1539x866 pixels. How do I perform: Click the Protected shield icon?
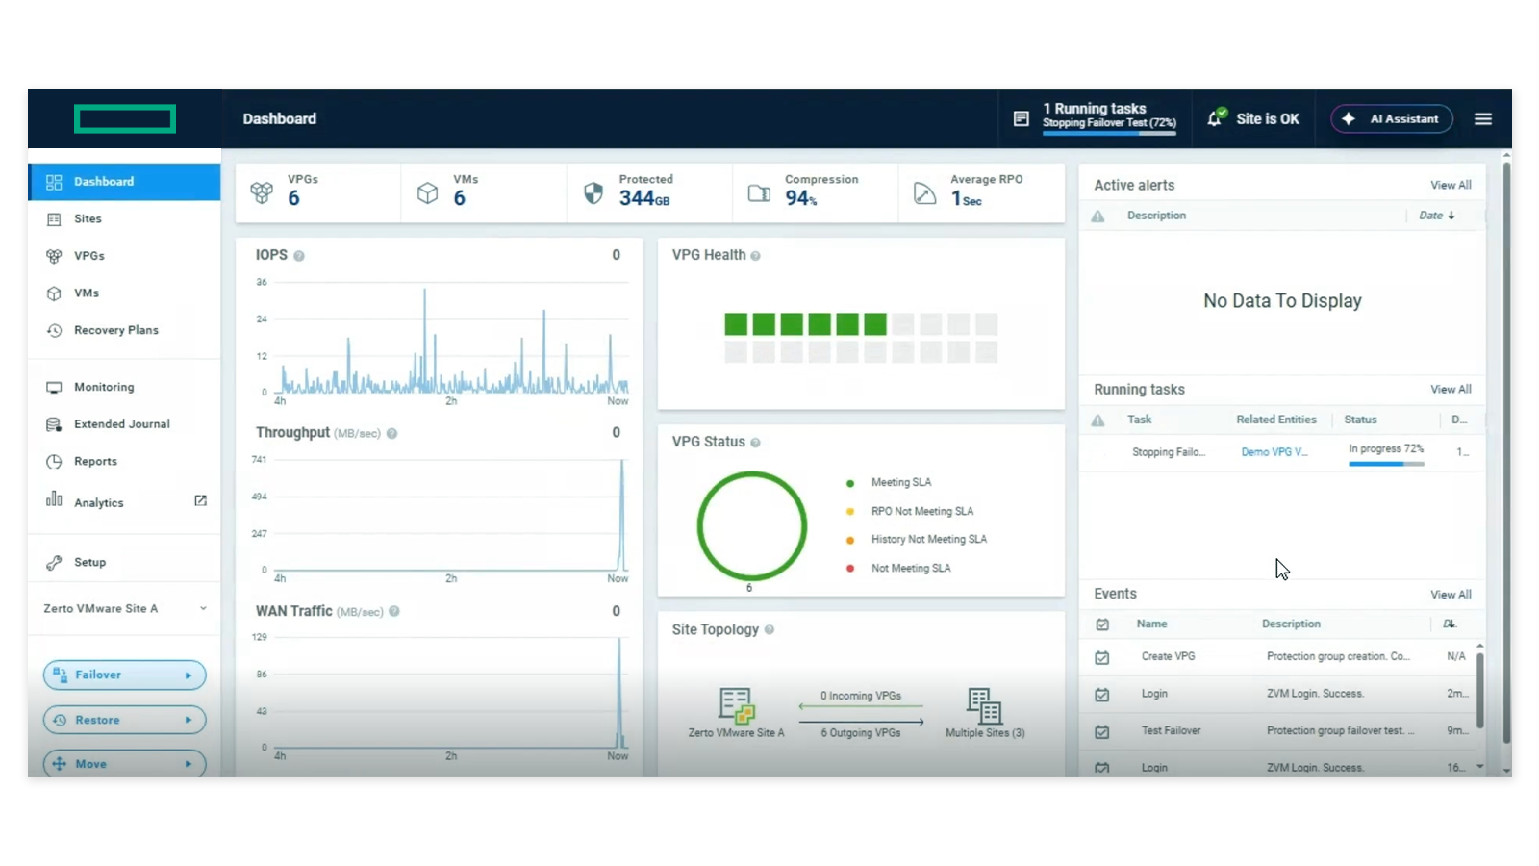point(593,192)
